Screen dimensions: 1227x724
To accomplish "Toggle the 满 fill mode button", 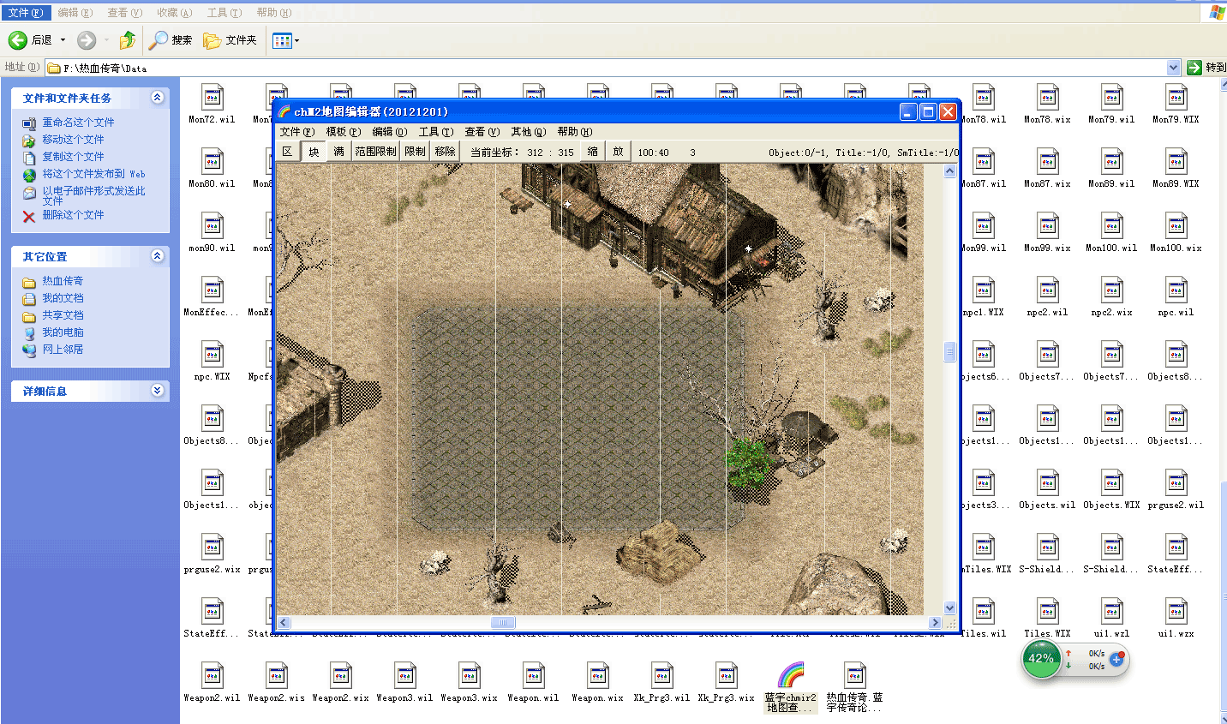I will coord(338,152).
